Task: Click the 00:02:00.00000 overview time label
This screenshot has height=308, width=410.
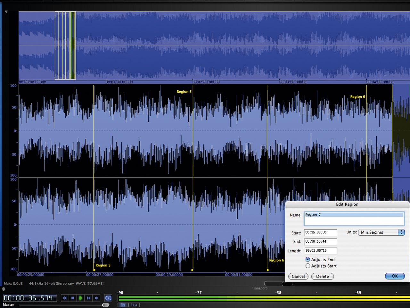Action: [206, 82]
